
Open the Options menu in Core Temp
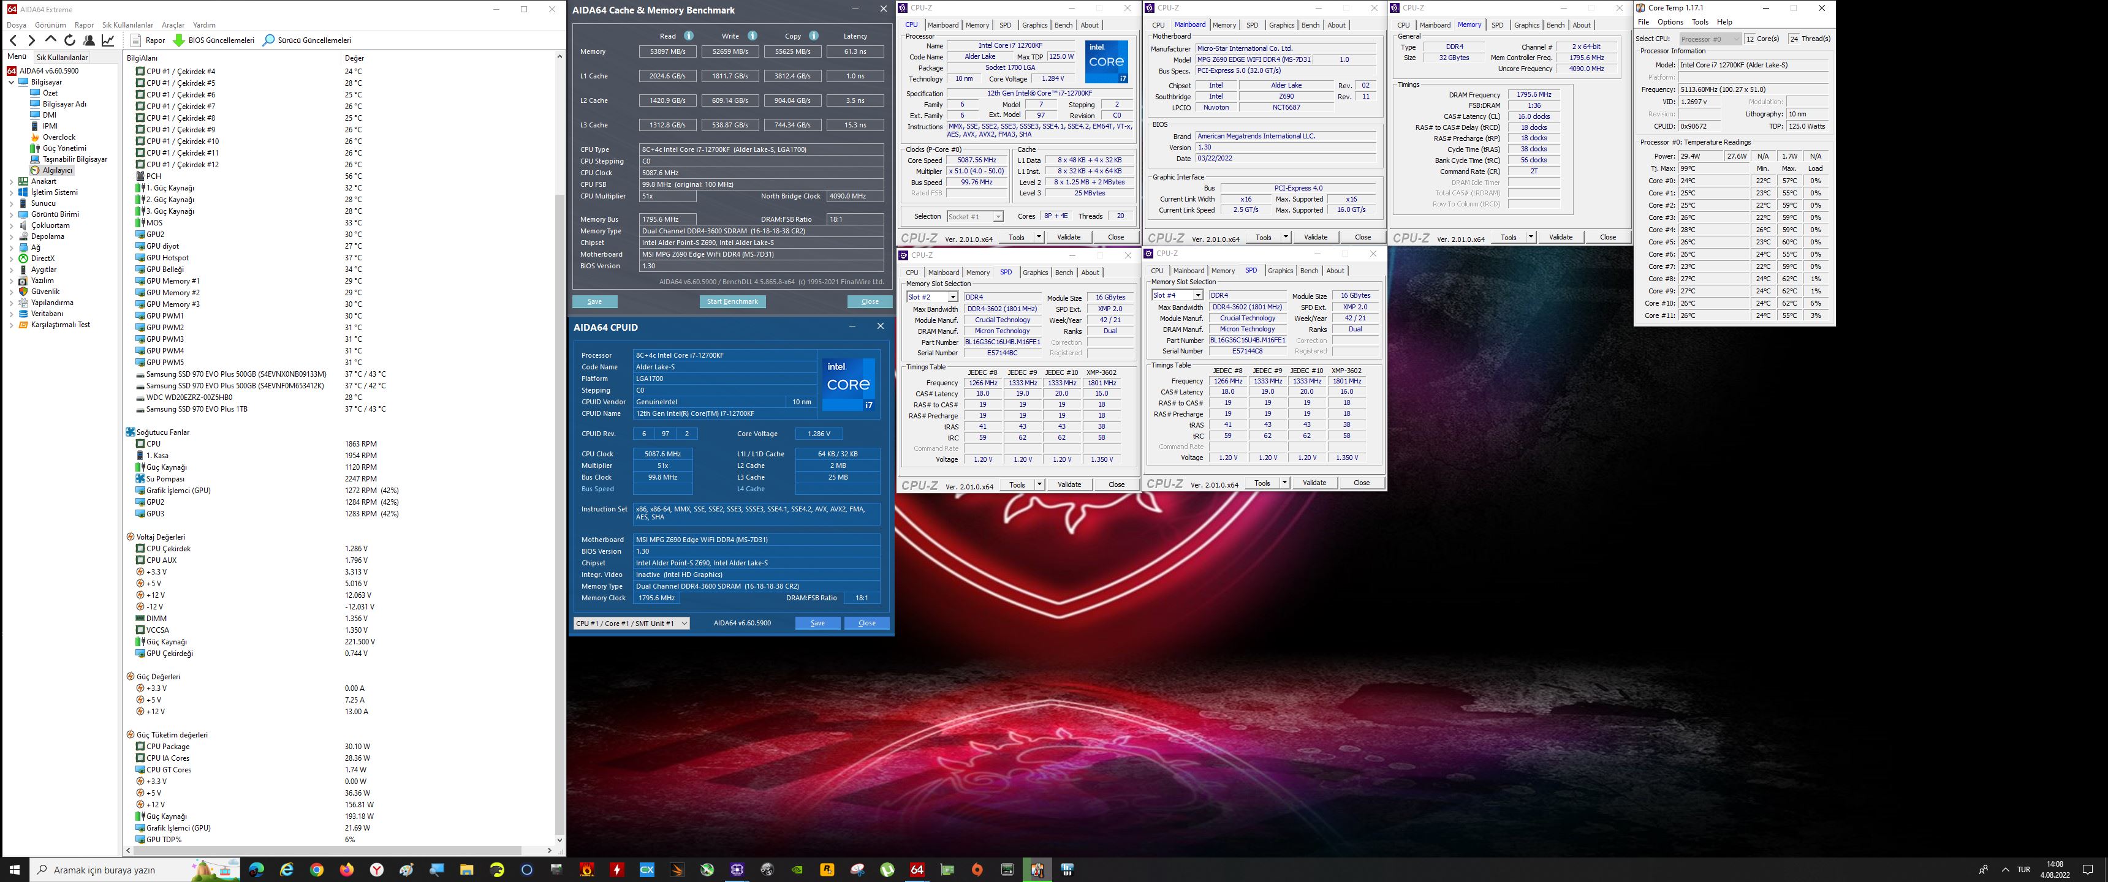[x=1670, y=22]
